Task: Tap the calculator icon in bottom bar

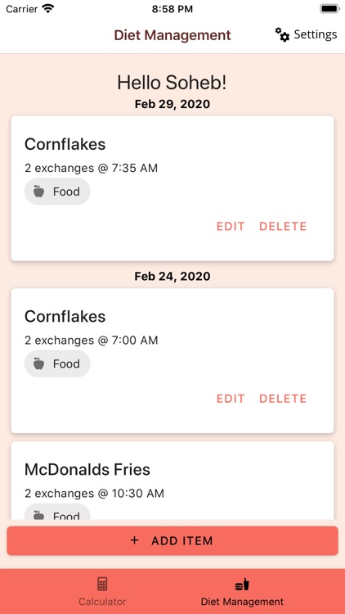Action: coord(102,584)
